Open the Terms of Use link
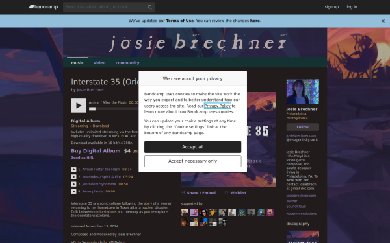This screenshot has width=390, height=243. click(180, 21)
